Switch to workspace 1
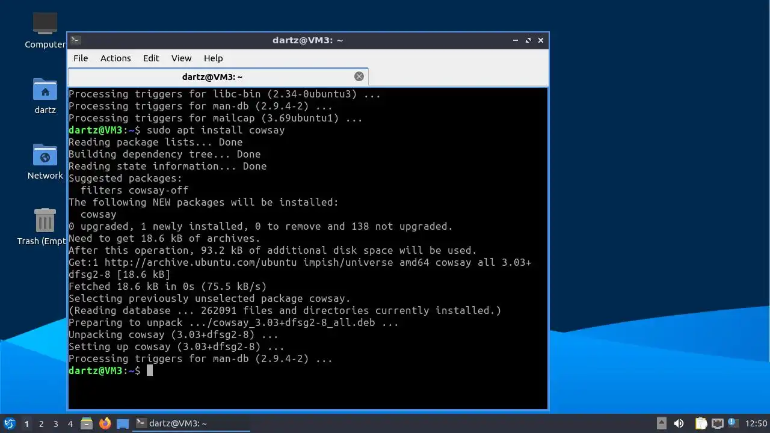 [x=26, y=424]
